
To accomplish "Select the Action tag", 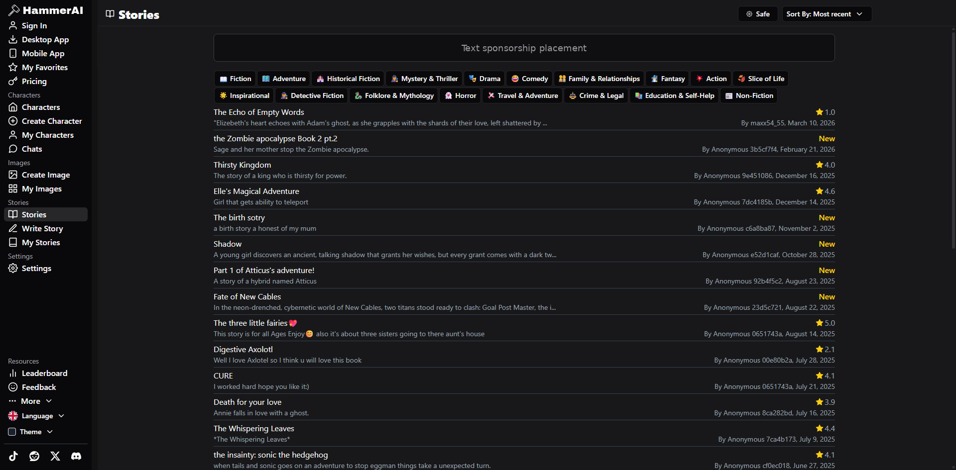I will [x=711, y=79].
